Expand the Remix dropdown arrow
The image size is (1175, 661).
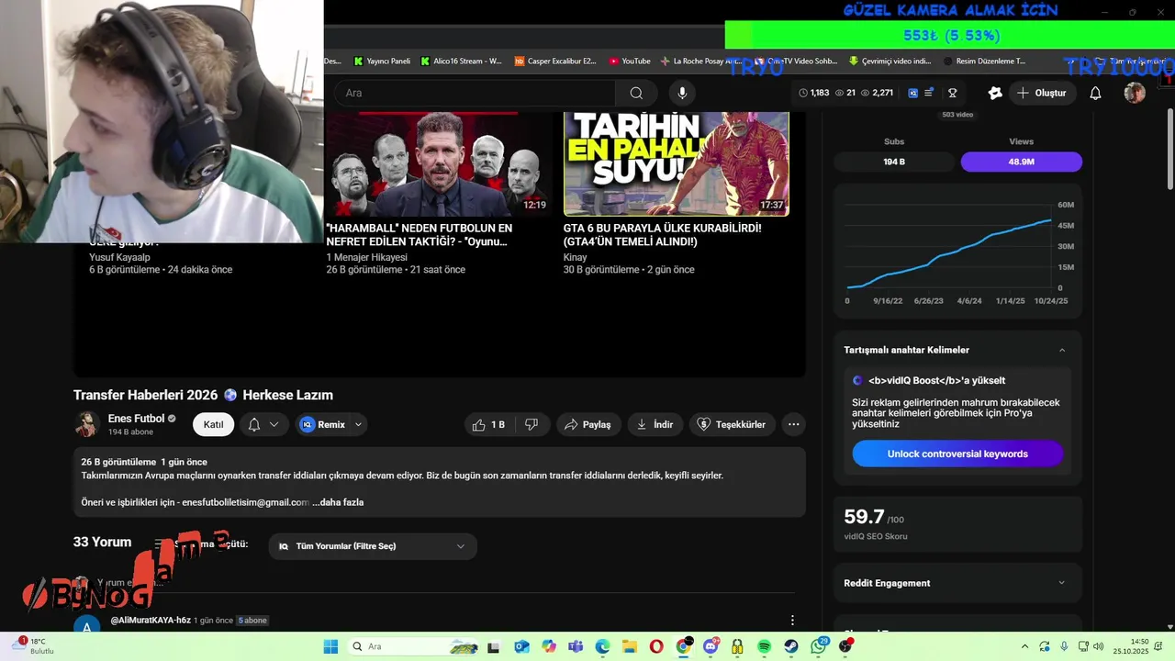click(359, 424)
